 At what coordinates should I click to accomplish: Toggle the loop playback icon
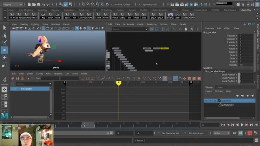[x=234, y=133]
